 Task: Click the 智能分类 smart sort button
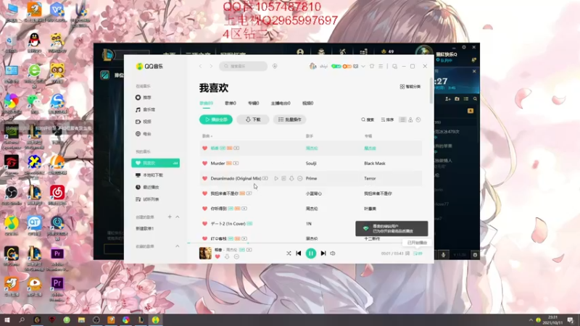point(410,86)
